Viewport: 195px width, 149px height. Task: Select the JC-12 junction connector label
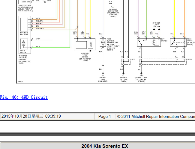pos(190,60)
